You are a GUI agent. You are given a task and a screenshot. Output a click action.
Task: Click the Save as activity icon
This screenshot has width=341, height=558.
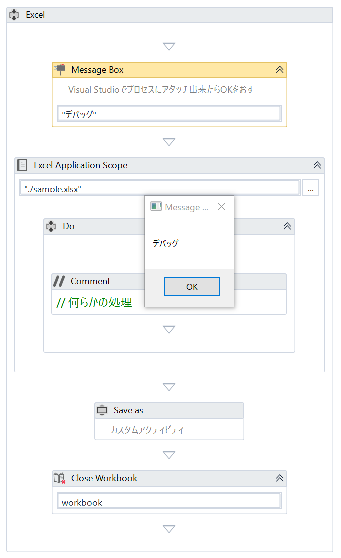[x=102, y=410]
